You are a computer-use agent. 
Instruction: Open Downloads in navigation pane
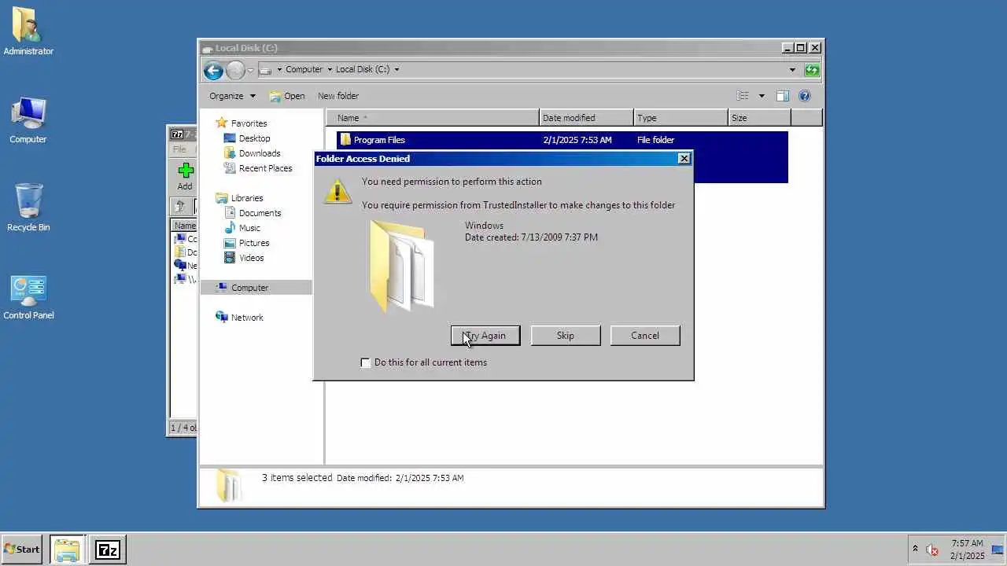pyautogui.click(x=260, y=153)
